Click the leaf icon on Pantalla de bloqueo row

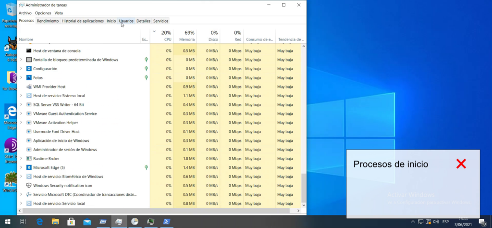click(x=146, y=59)
